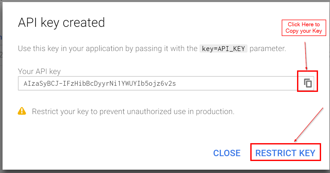Click the CLOSE button
The width and height of the screenshot is (330, 173).
pos(227,153)
